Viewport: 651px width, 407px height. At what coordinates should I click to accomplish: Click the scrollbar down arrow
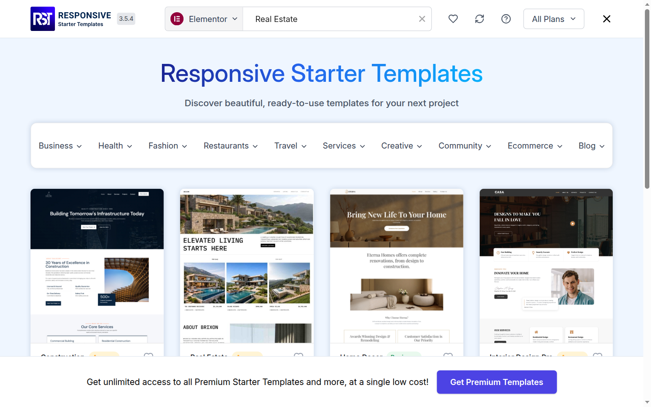pyautogui.click(x=647, y=403)
